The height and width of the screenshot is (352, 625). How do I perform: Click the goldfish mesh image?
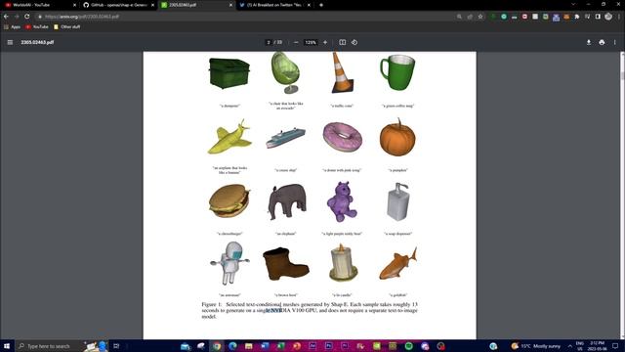coord(397,263)
